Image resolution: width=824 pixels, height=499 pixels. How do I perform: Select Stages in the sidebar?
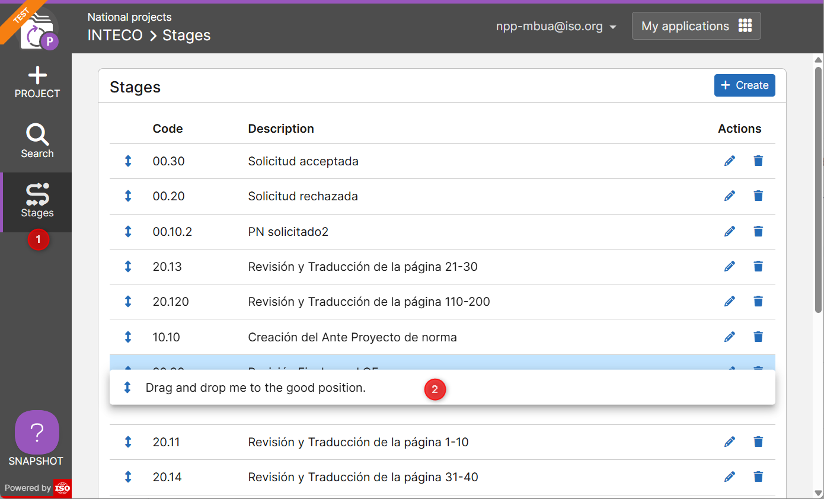tap(37, 201)
